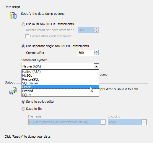Decrease the Commit after value
153x143 pixels.
click(96, 54)
